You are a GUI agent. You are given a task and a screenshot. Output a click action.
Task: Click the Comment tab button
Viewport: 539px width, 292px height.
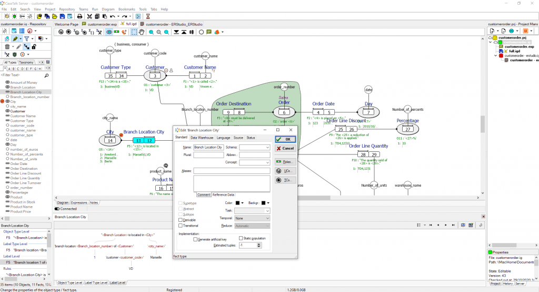click(204, 194)
